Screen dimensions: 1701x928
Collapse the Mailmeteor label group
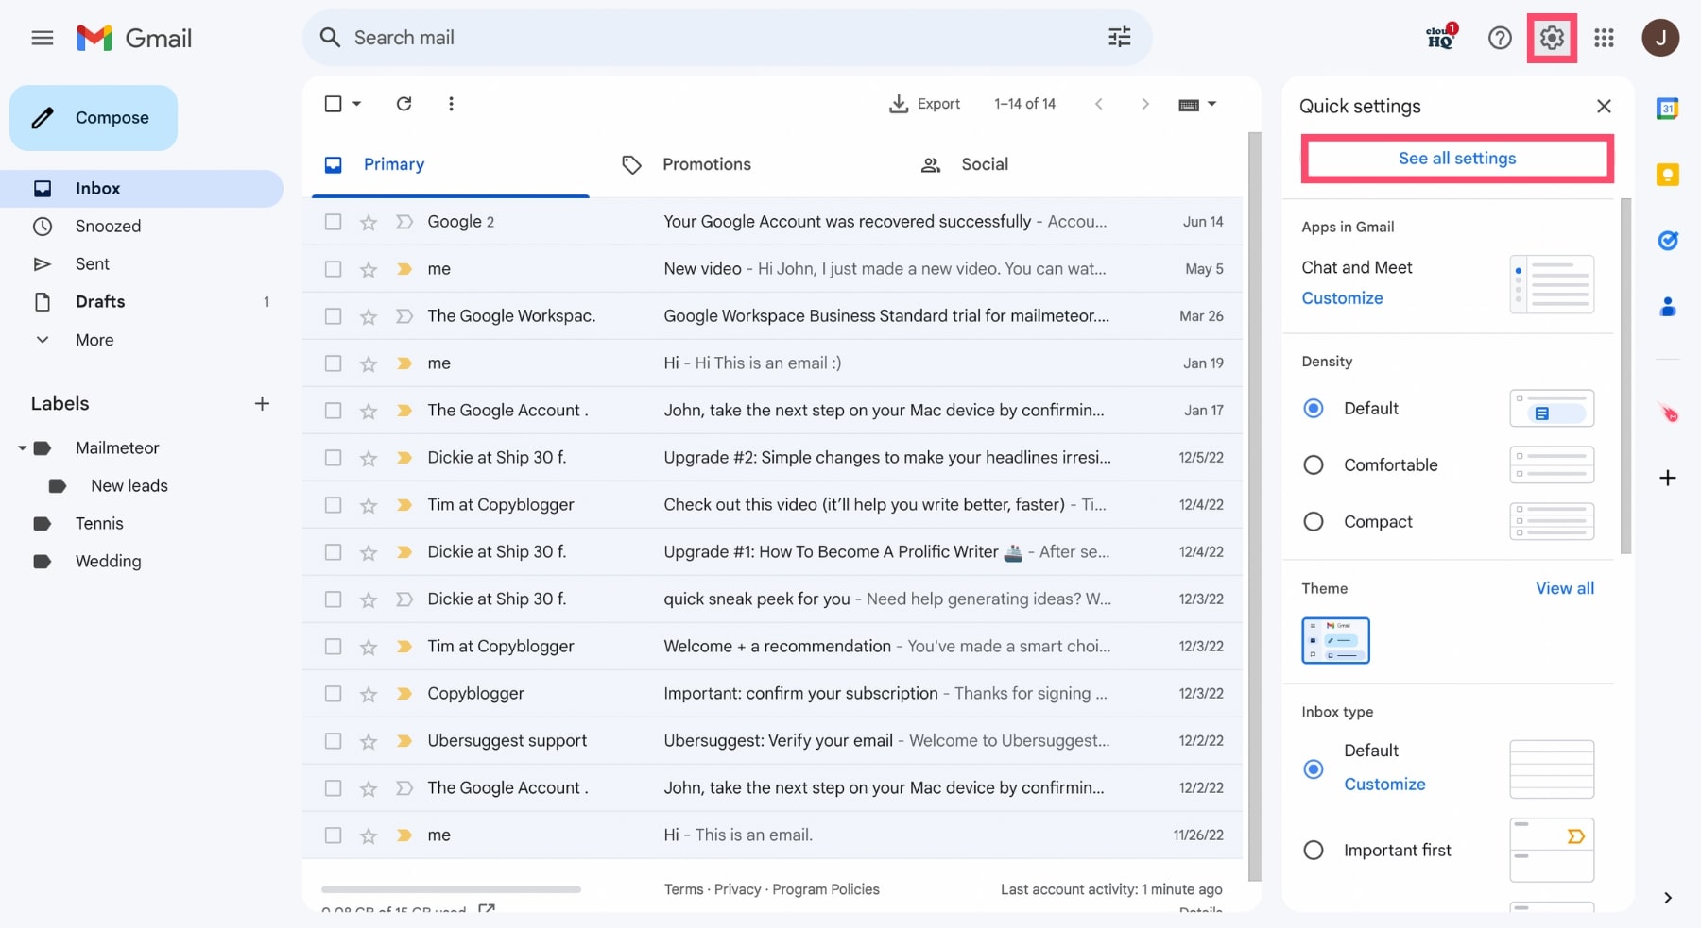click(x=21, y=447)
